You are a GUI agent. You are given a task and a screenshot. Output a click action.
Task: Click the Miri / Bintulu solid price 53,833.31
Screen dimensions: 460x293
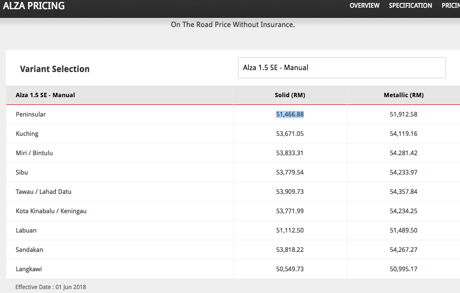[290, 153]
